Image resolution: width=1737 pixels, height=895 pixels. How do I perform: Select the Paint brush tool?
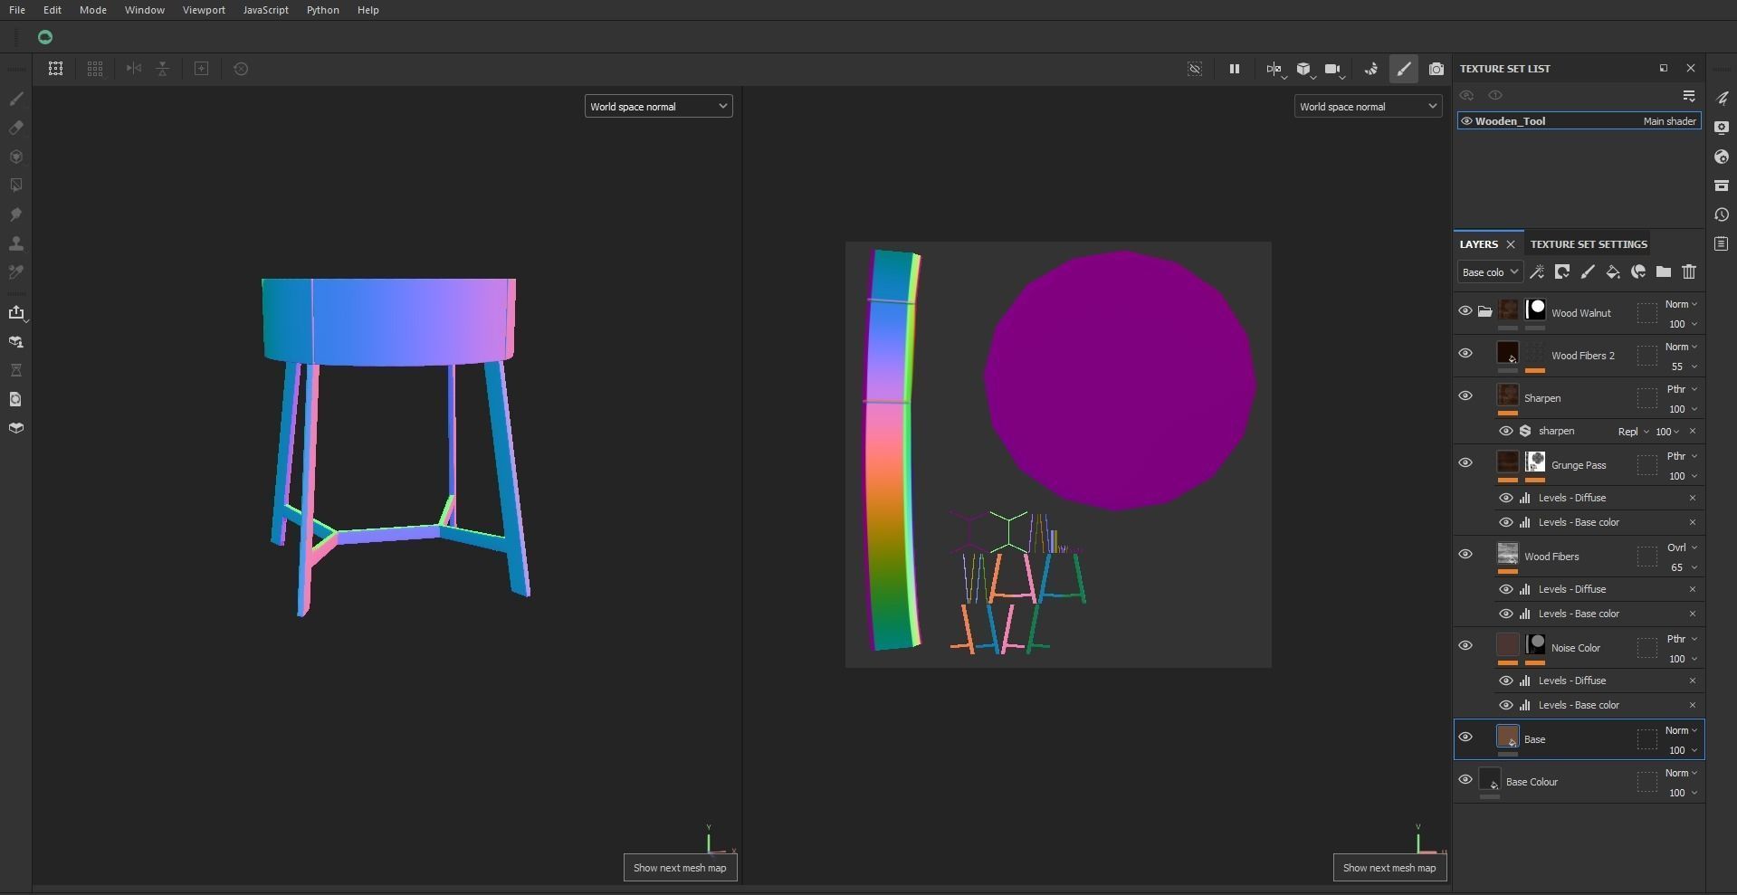click(x=16, y=99)
